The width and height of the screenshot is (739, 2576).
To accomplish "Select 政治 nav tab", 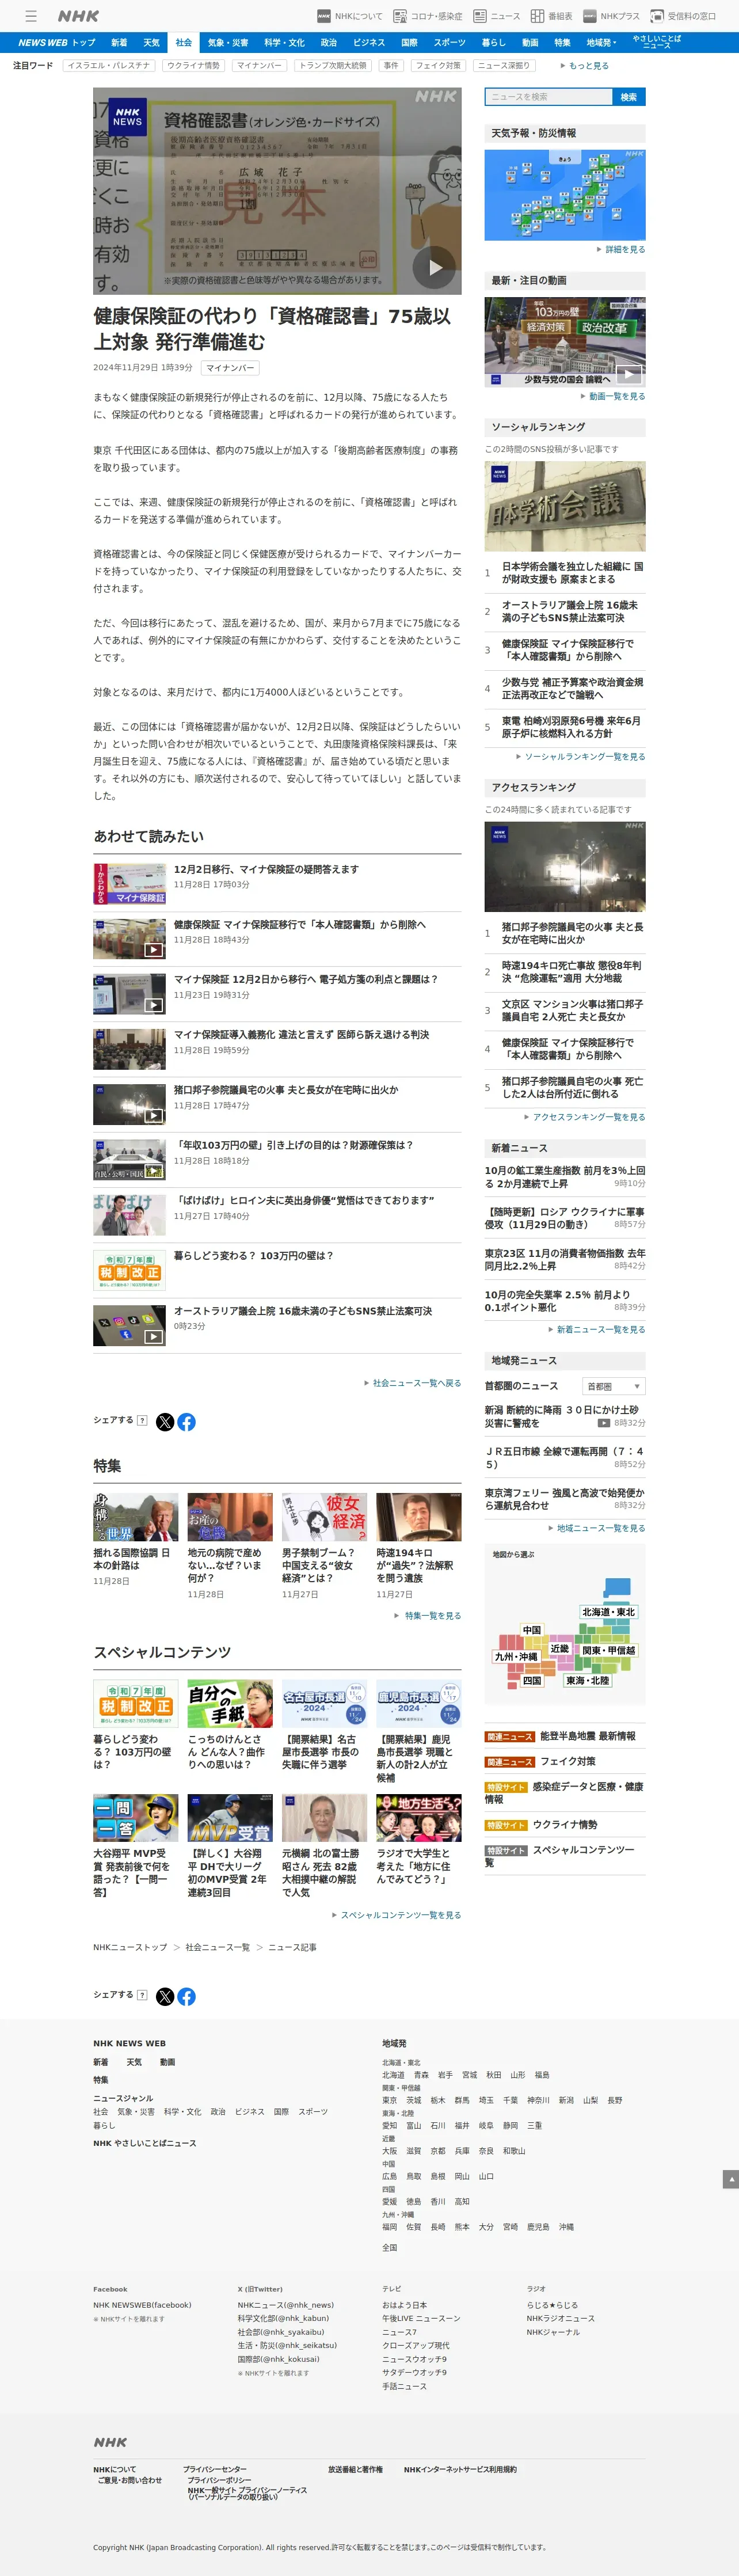I will coord(328,43).
